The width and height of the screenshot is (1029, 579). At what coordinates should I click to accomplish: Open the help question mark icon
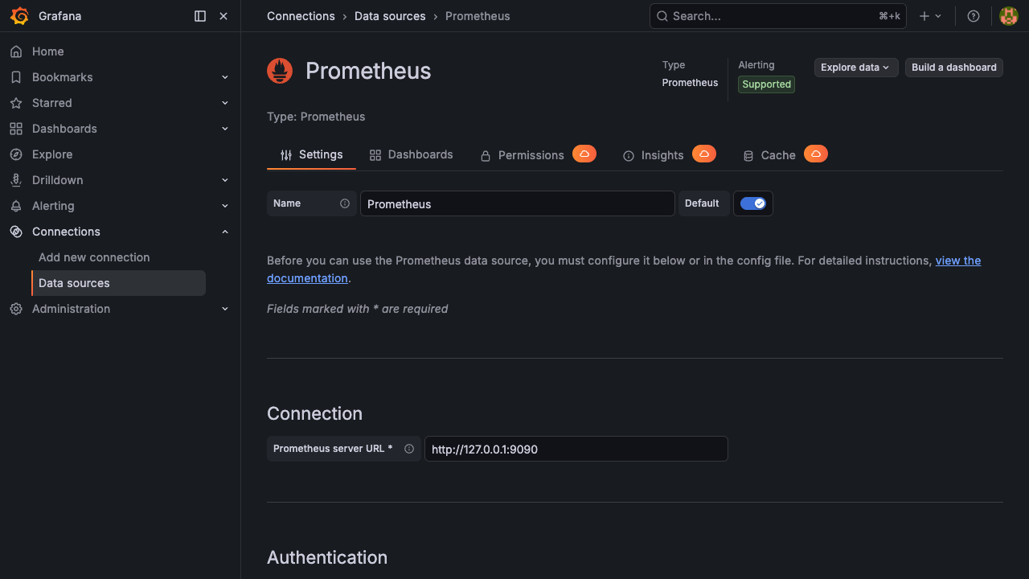pos(974,16)
